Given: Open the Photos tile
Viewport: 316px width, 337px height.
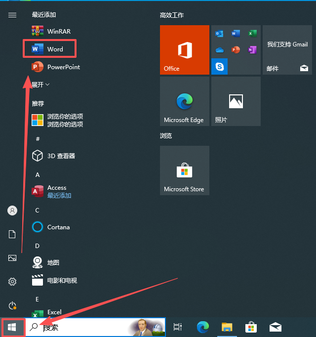Looking at the screenshot, I should pos(236,101).
